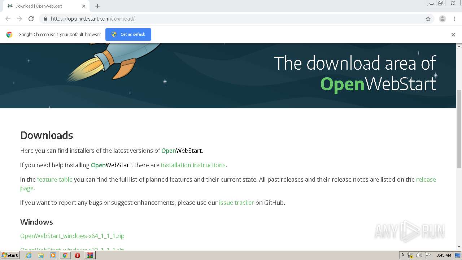This screenshot has height=260, width=462.
Task: Click the show desktop tray button
Action: tap(458, 255)
